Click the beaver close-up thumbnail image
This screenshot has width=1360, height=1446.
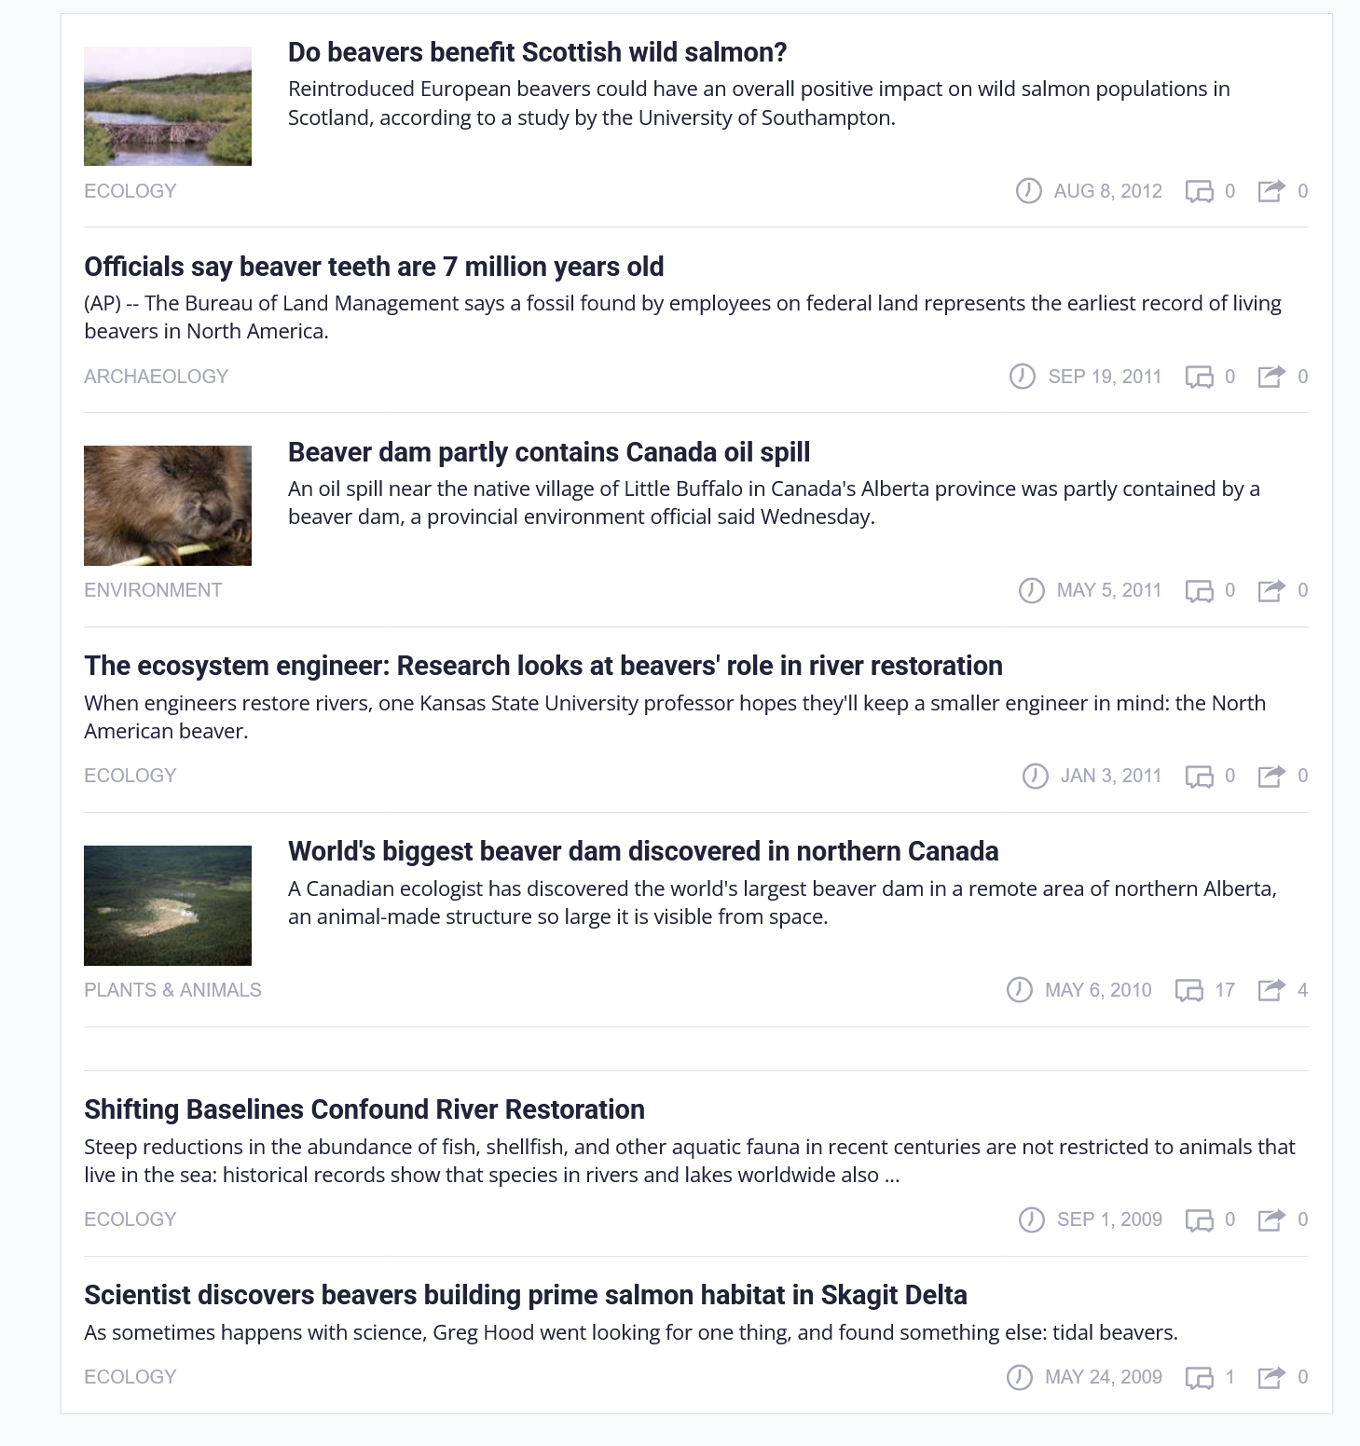tap(168, 505)
